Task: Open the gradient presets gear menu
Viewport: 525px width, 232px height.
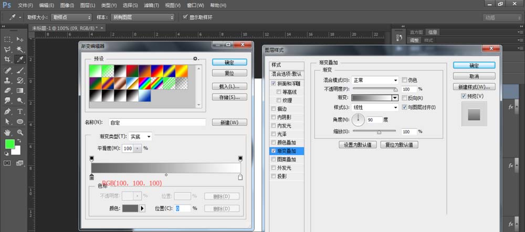Action: pos(196,59)
